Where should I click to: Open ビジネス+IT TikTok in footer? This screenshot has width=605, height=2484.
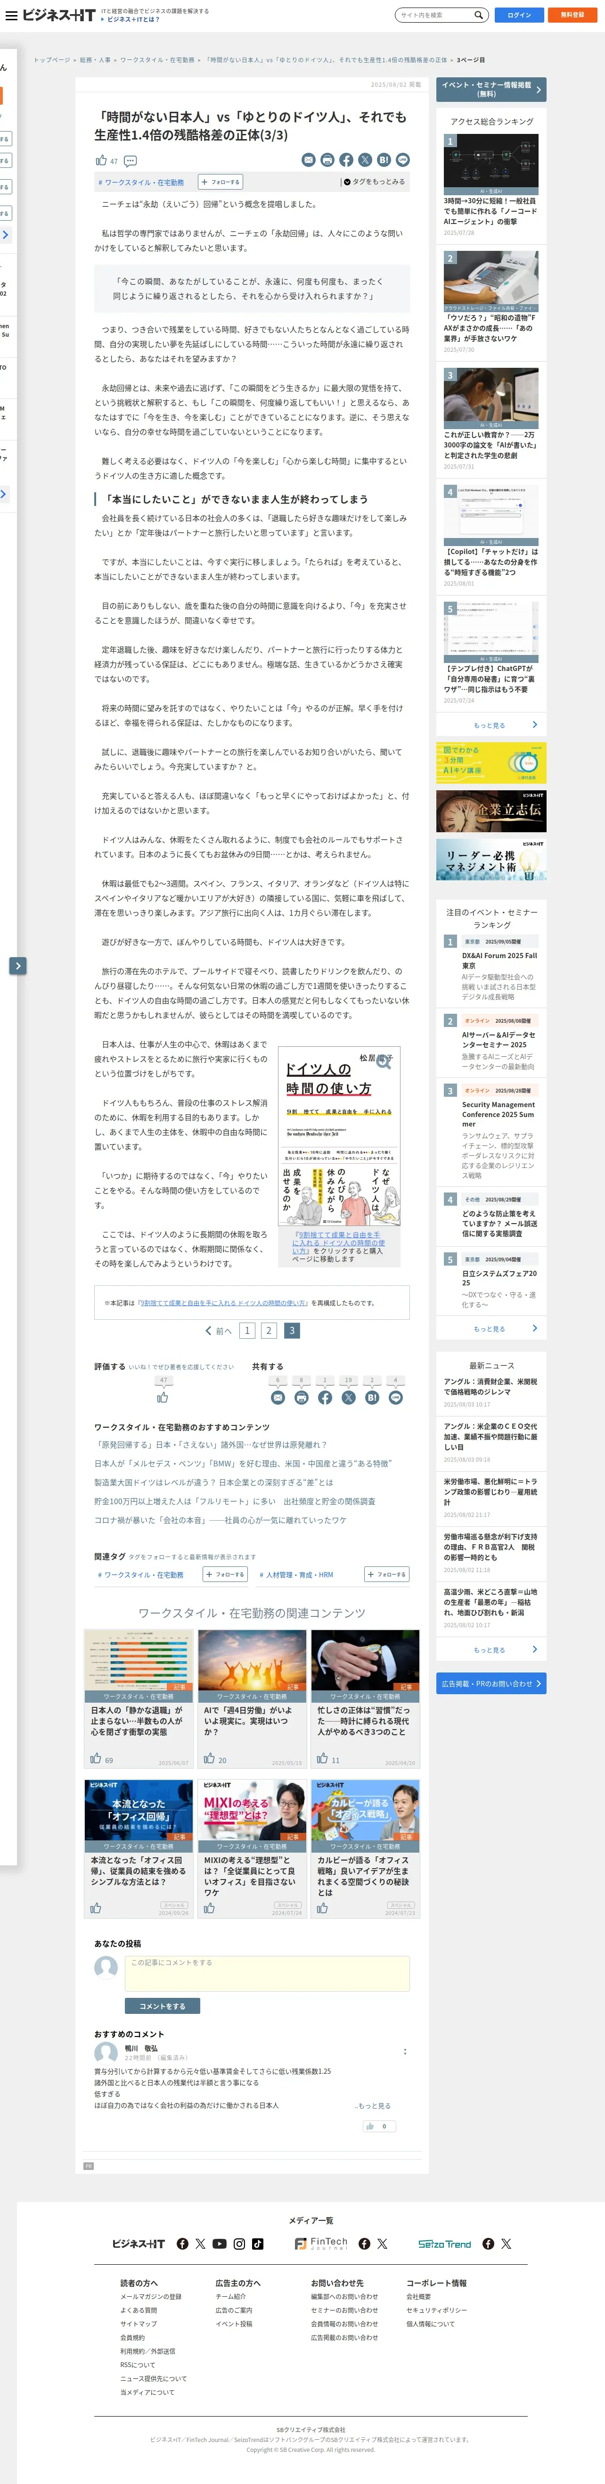pyautogui.click(x=258, y=2244)
